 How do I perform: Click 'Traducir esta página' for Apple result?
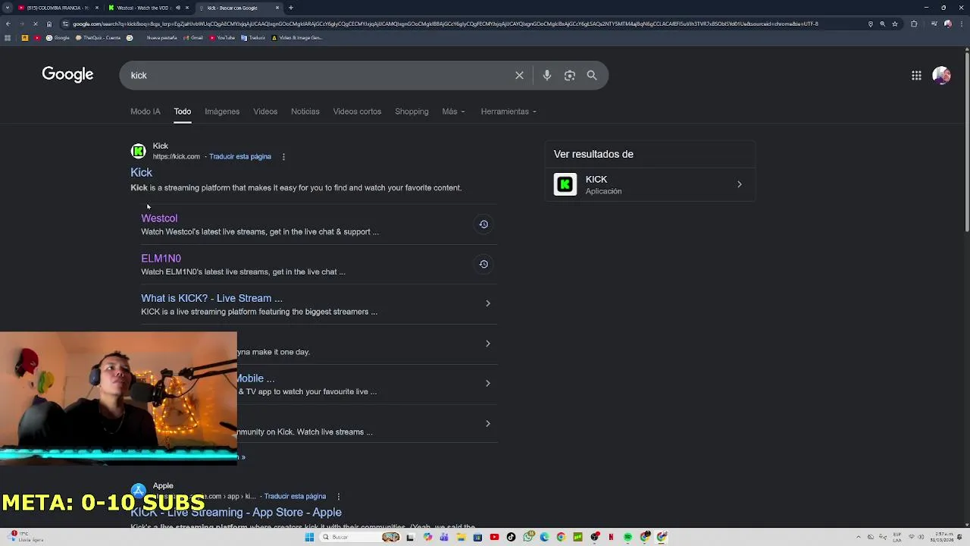pos(295,497)
